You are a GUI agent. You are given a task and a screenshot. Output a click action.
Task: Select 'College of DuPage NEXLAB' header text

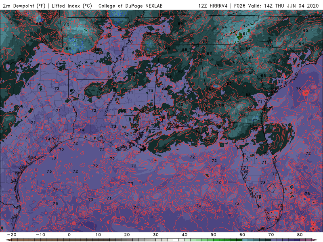click(x=130, y=6)
